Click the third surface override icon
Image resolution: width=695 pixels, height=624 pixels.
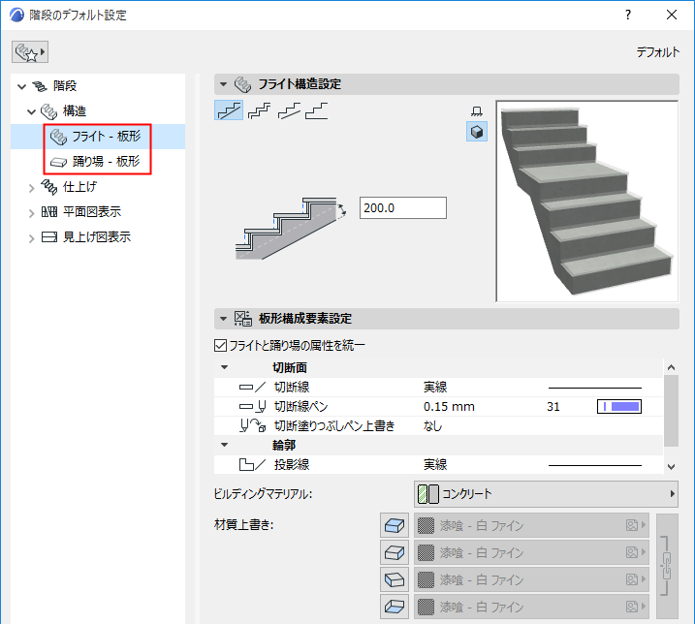(395, 579)
